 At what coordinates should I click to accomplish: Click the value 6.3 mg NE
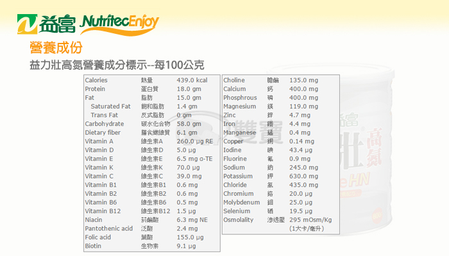point(192,220)
